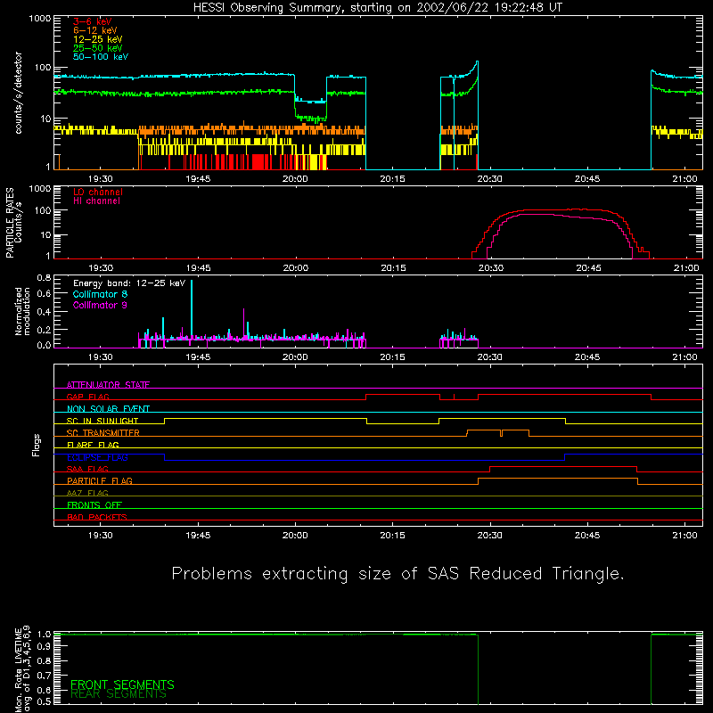The height and width of the screenshot is (713, 713).
Task: Select the "Collimator 9" legend entry
Action: pyautogui.click(x=100, y=305)
